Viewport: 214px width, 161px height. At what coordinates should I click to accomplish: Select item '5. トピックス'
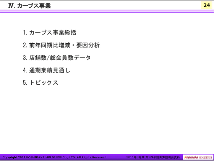[41, 82]
